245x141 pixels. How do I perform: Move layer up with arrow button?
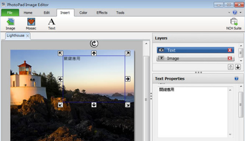(231, 67)
